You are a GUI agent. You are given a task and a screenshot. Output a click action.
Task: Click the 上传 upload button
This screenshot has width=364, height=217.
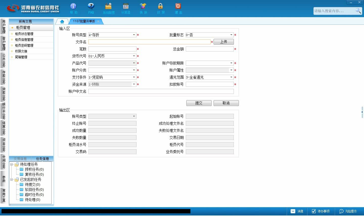pos(223,42)
